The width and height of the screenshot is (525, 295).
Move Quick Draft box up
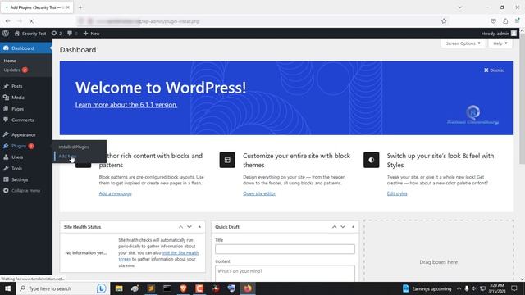tap(334, 227)
